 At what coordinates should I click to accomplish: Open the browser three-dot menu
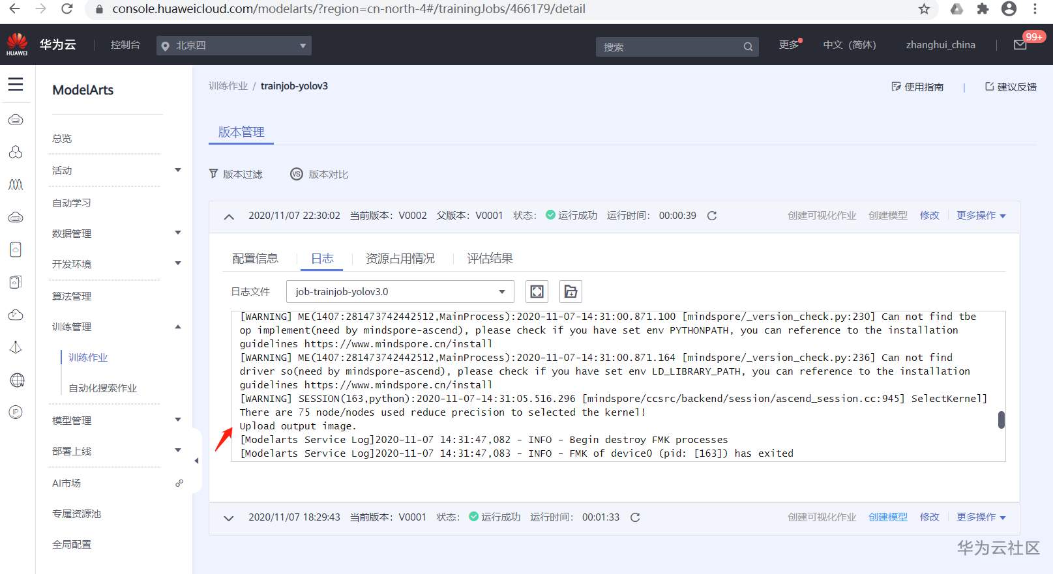pos(1035,8)
